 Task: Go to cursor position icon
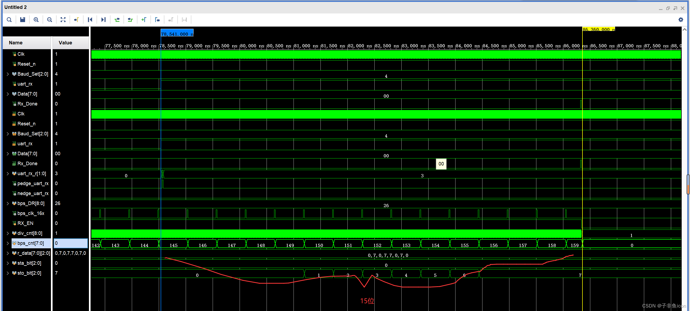pos(77,20)
